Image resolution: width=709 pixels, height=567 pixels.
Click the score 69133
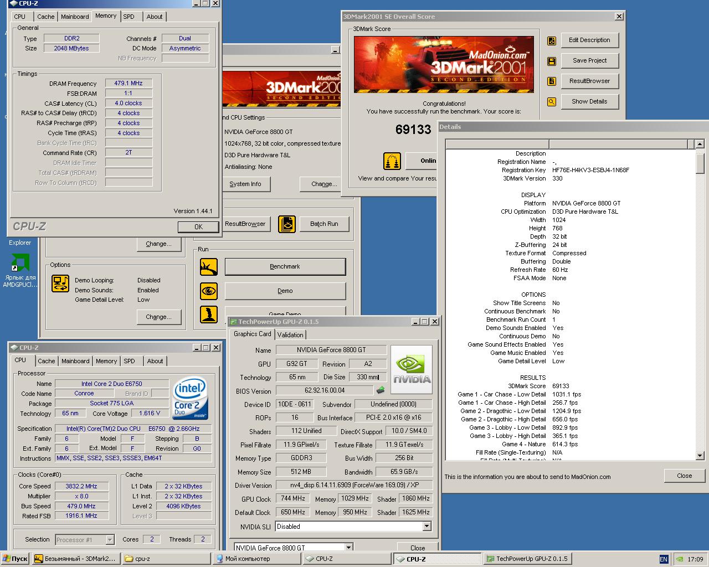click(413, 130)
